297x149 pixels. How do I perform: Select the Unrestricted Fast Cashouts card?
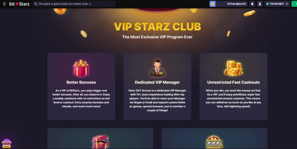click(x=233, y=86)
